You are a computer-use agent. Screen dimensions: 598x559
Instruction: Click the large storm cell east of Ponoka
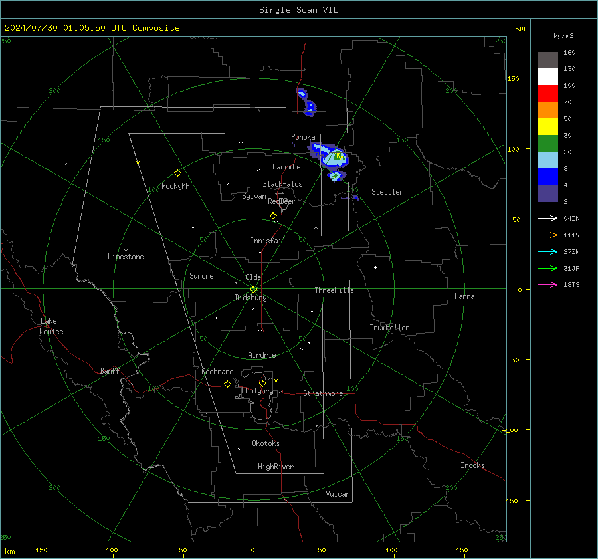click(x=330, y=156)
